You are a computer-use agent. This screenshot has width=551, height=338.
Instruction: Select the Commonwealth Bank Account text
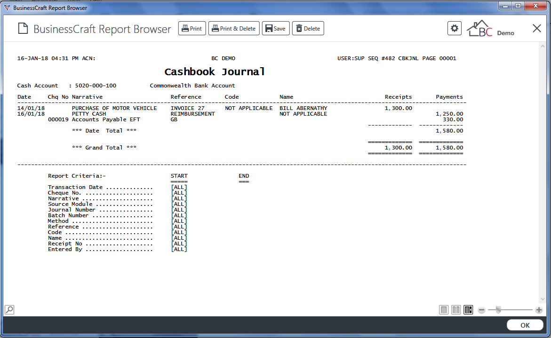click(x=192, y=86)
